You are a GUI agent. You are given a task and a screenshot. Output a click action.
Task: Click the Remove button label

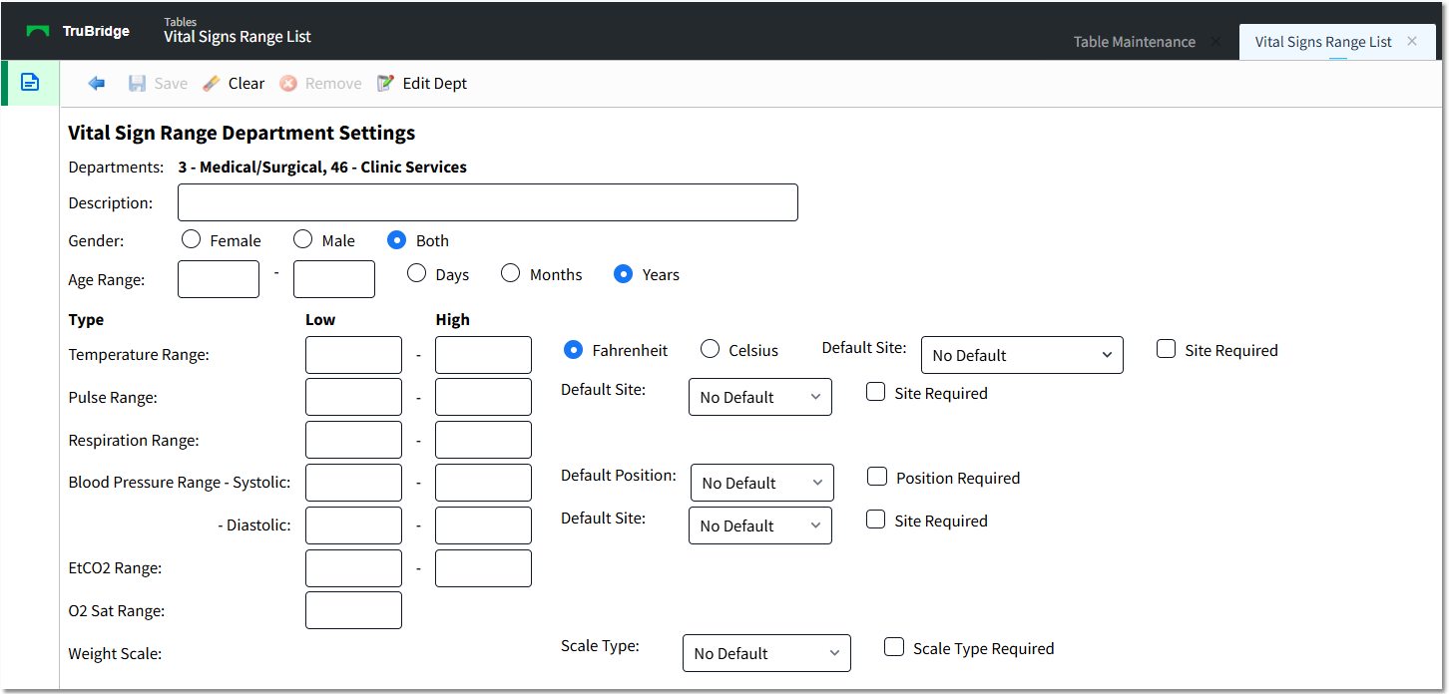coord(333,84)
